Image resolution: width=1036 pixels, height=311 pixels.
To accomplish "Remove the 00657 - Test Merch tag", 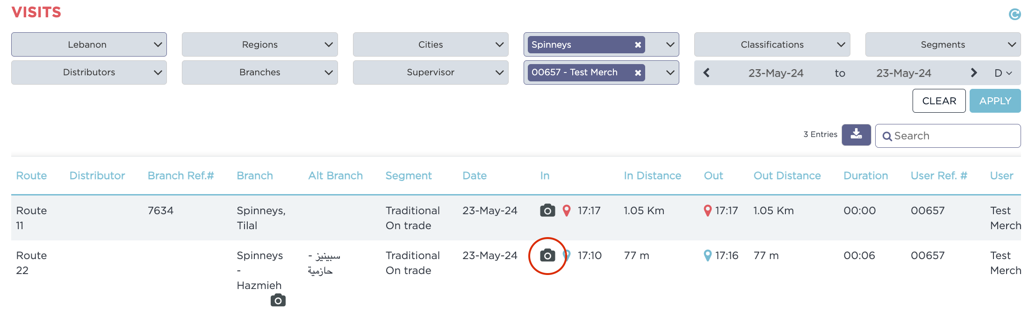I will (638, 72).
